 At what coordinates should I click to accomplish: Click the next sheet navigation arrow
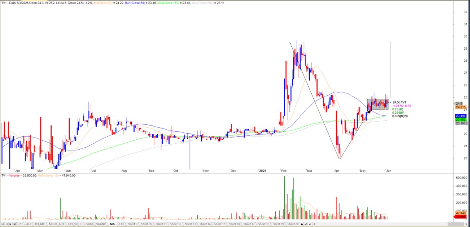[x=11, y=224]
